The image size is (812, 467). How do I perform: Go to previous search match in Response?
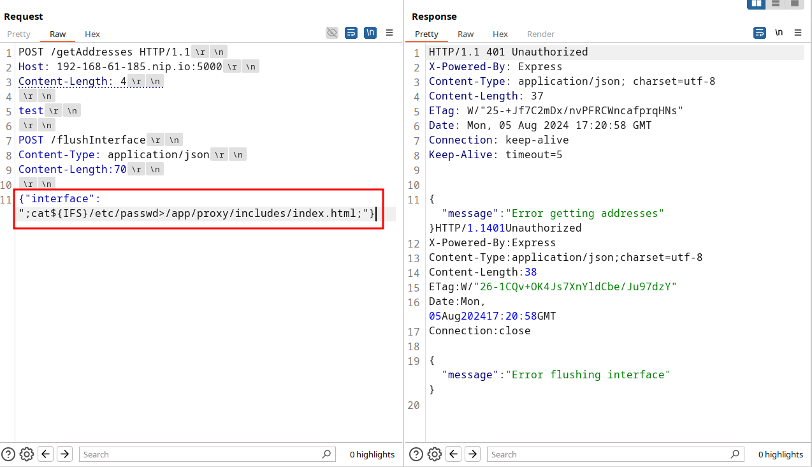[454, 454]
